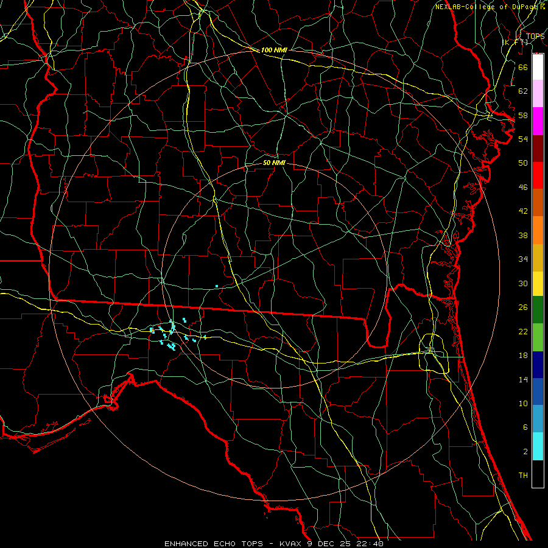Click the "50 NMI" range ring label
The width and height of the screenshot is (548, 548).
tap(274, 163)
